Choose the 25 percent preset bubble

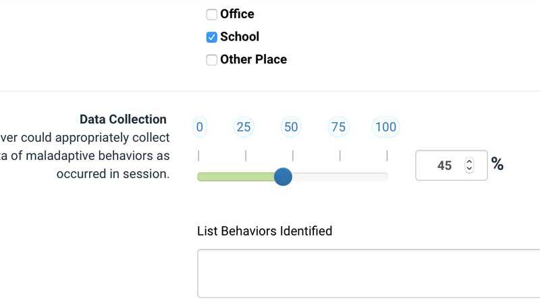pyautogui.click(x=244, y=127)
